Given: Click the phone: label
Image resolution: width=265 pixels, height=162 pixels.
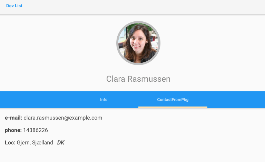Looking at the screenshot, I should [13, 130].
